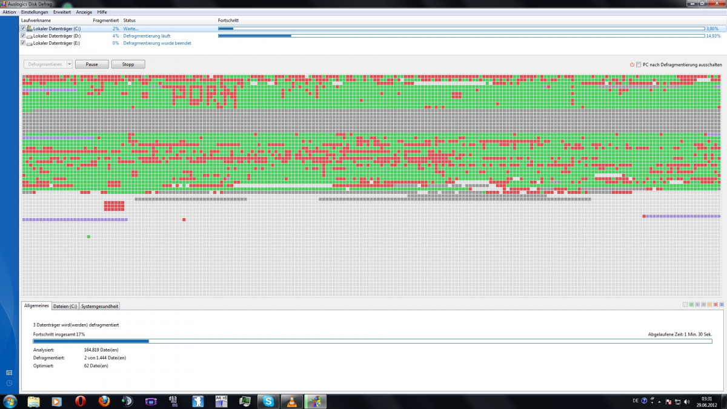This screenshot has height=409, width=727.
Task: Click the red legend swatch
Action: point(715,305)
